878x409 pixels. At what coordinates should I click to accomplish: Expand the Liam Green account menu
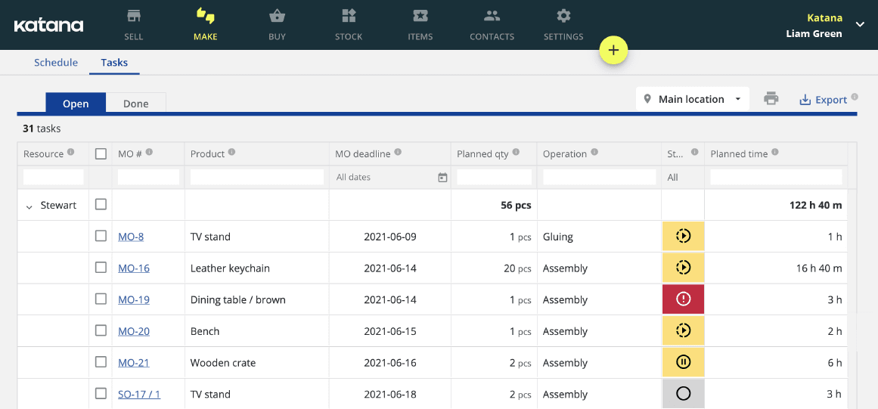[x=859, y=24]
